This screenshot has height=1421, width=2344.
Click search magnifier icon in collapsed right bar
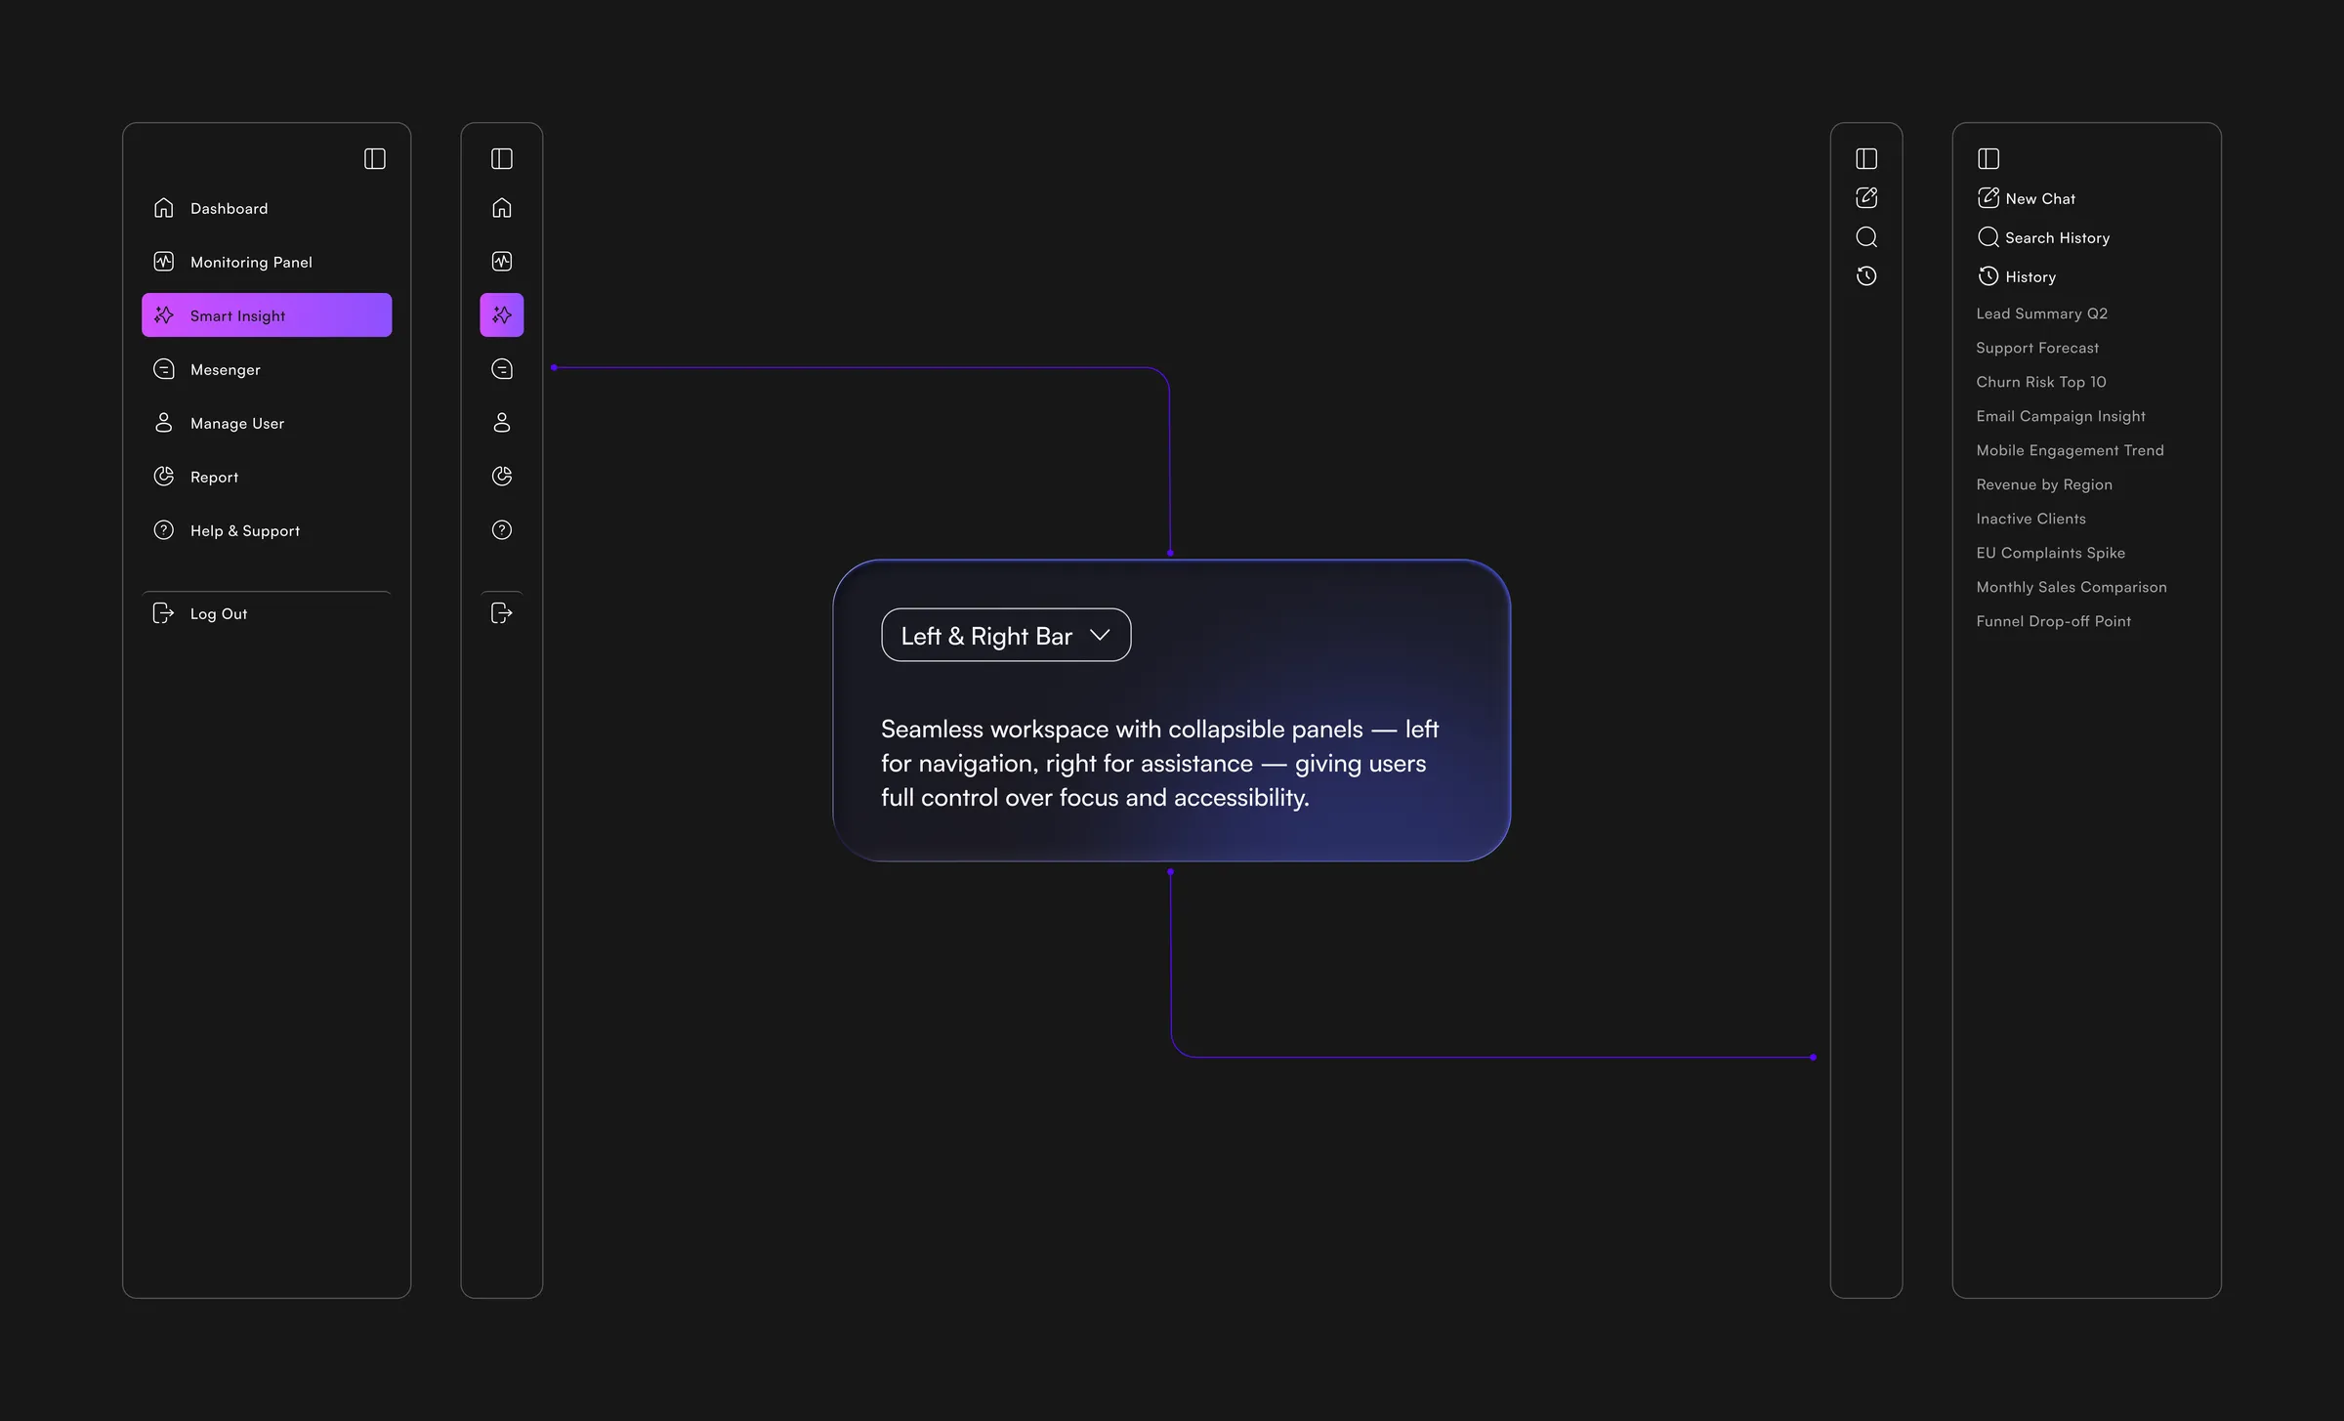coord(1866,237)
